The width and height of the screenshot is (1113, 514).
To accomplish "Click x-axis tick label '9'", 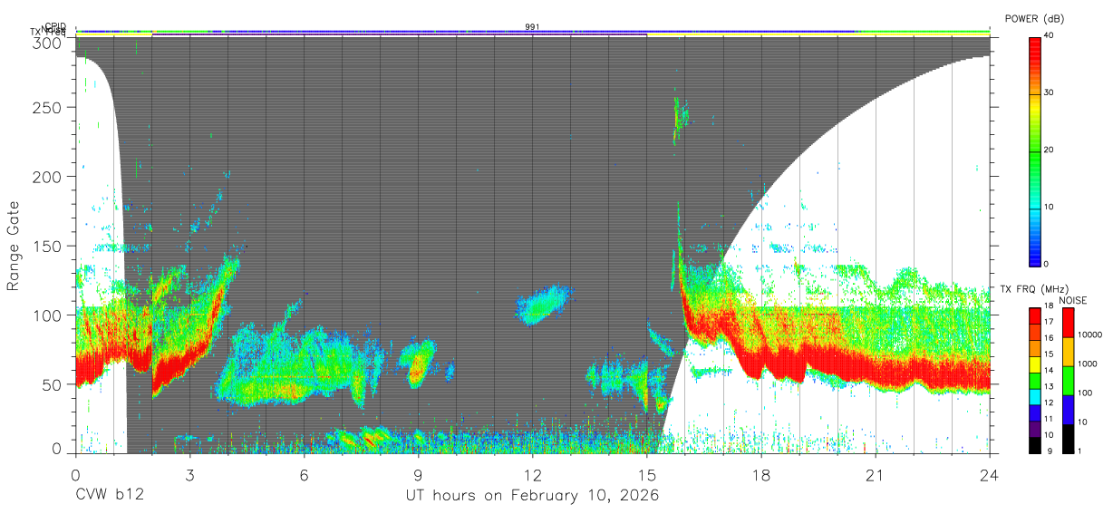I will pos(418,474).
